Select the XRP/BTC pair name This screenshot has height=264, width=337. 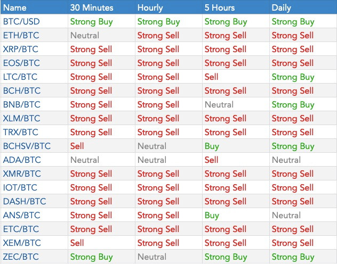pyautogui.click(x=21, y=49)
